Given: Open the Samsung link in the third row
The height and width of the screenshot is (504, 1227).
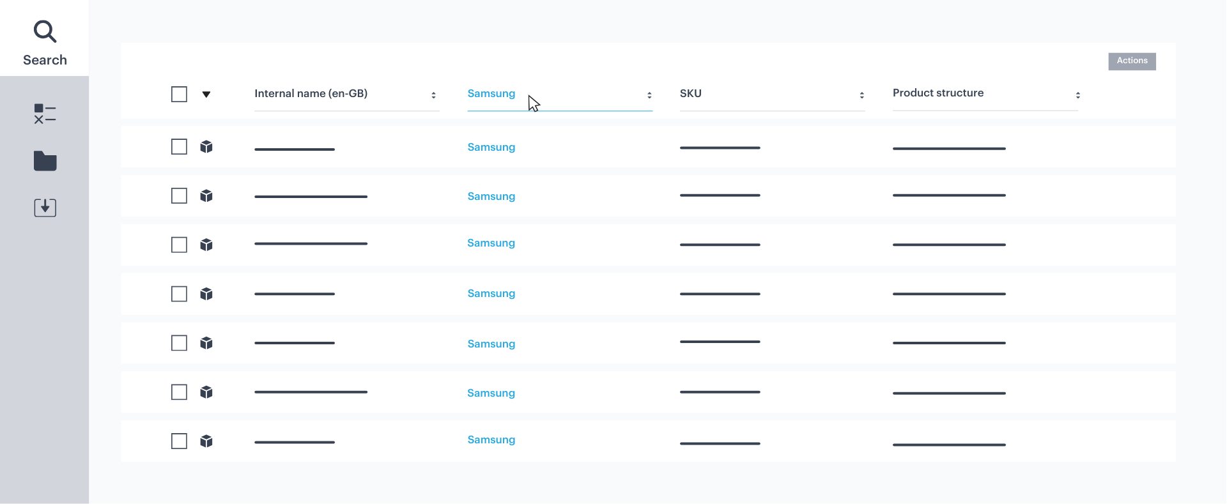Looking at the screenshot, I should pyautogui.click(x=491, y=243).
